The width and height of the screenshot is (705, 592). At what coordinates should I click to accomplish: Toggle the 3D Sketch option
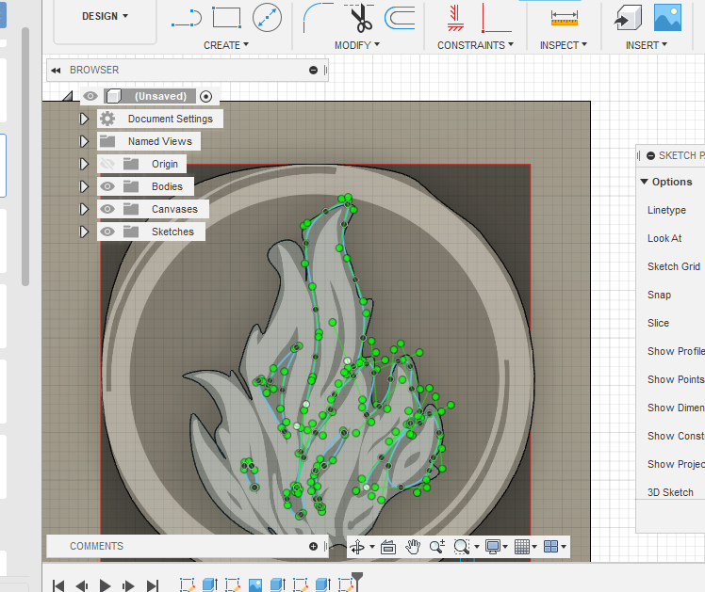click(670, 492)
